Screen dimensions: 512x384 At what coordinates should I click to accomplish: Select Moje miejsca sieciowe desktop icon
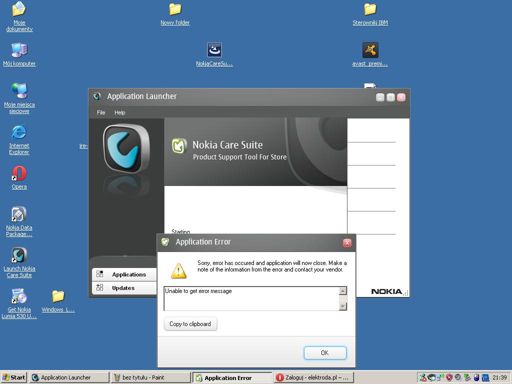pyautogui.click(x=19, y=98)
